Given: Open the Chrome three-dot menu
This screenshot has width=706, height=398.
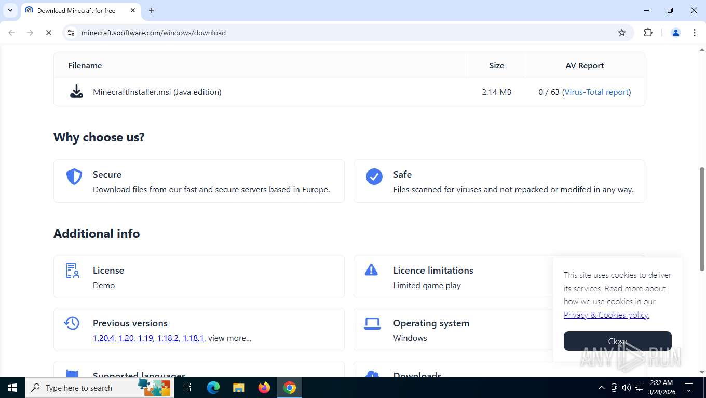Looking at the screenshot, I should click(695, 33).
